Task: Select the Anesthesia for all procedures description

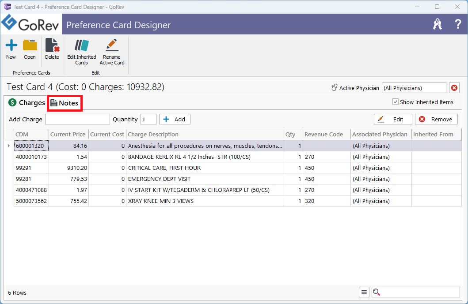Action: click(x=205, y=146)
